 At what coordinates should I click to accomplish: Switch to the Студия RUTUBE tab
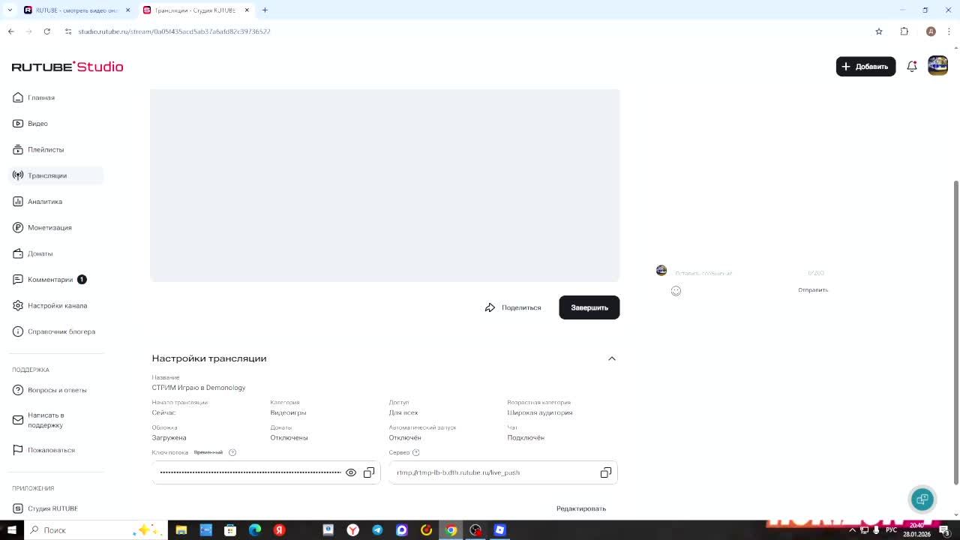point(196,10)
